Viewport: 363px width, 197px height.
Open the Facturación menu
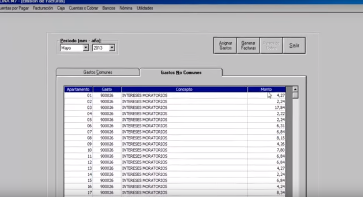tap(43, 8)
